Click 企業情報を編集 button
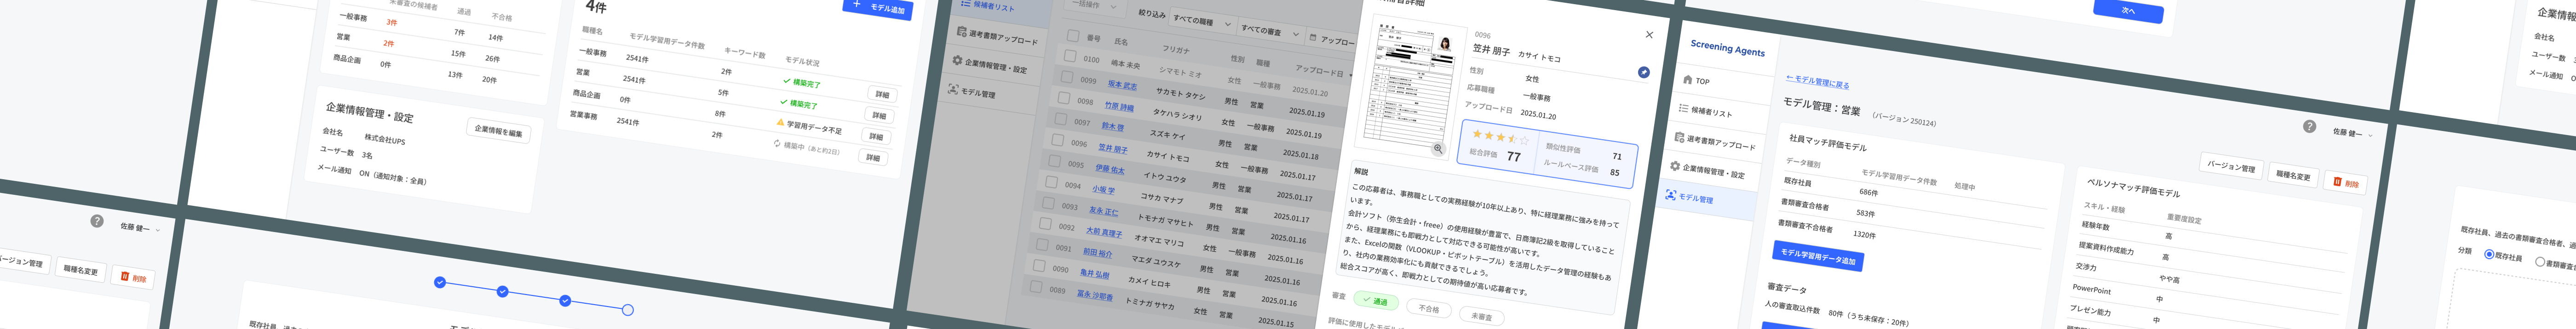This screenshot has width=2576, height=329. [x=498, y=131]
